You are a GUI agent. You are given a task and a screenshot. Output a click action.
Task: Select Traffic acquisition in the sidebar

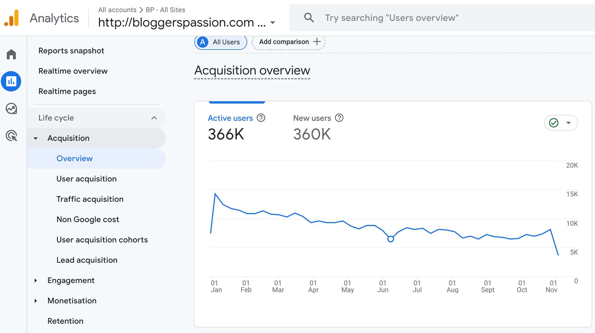click(90, 199)
